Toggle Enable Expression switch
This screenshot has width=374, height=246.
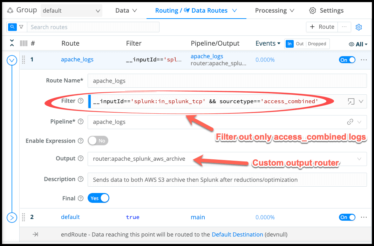pyautogui.click(x=98, y=141)
